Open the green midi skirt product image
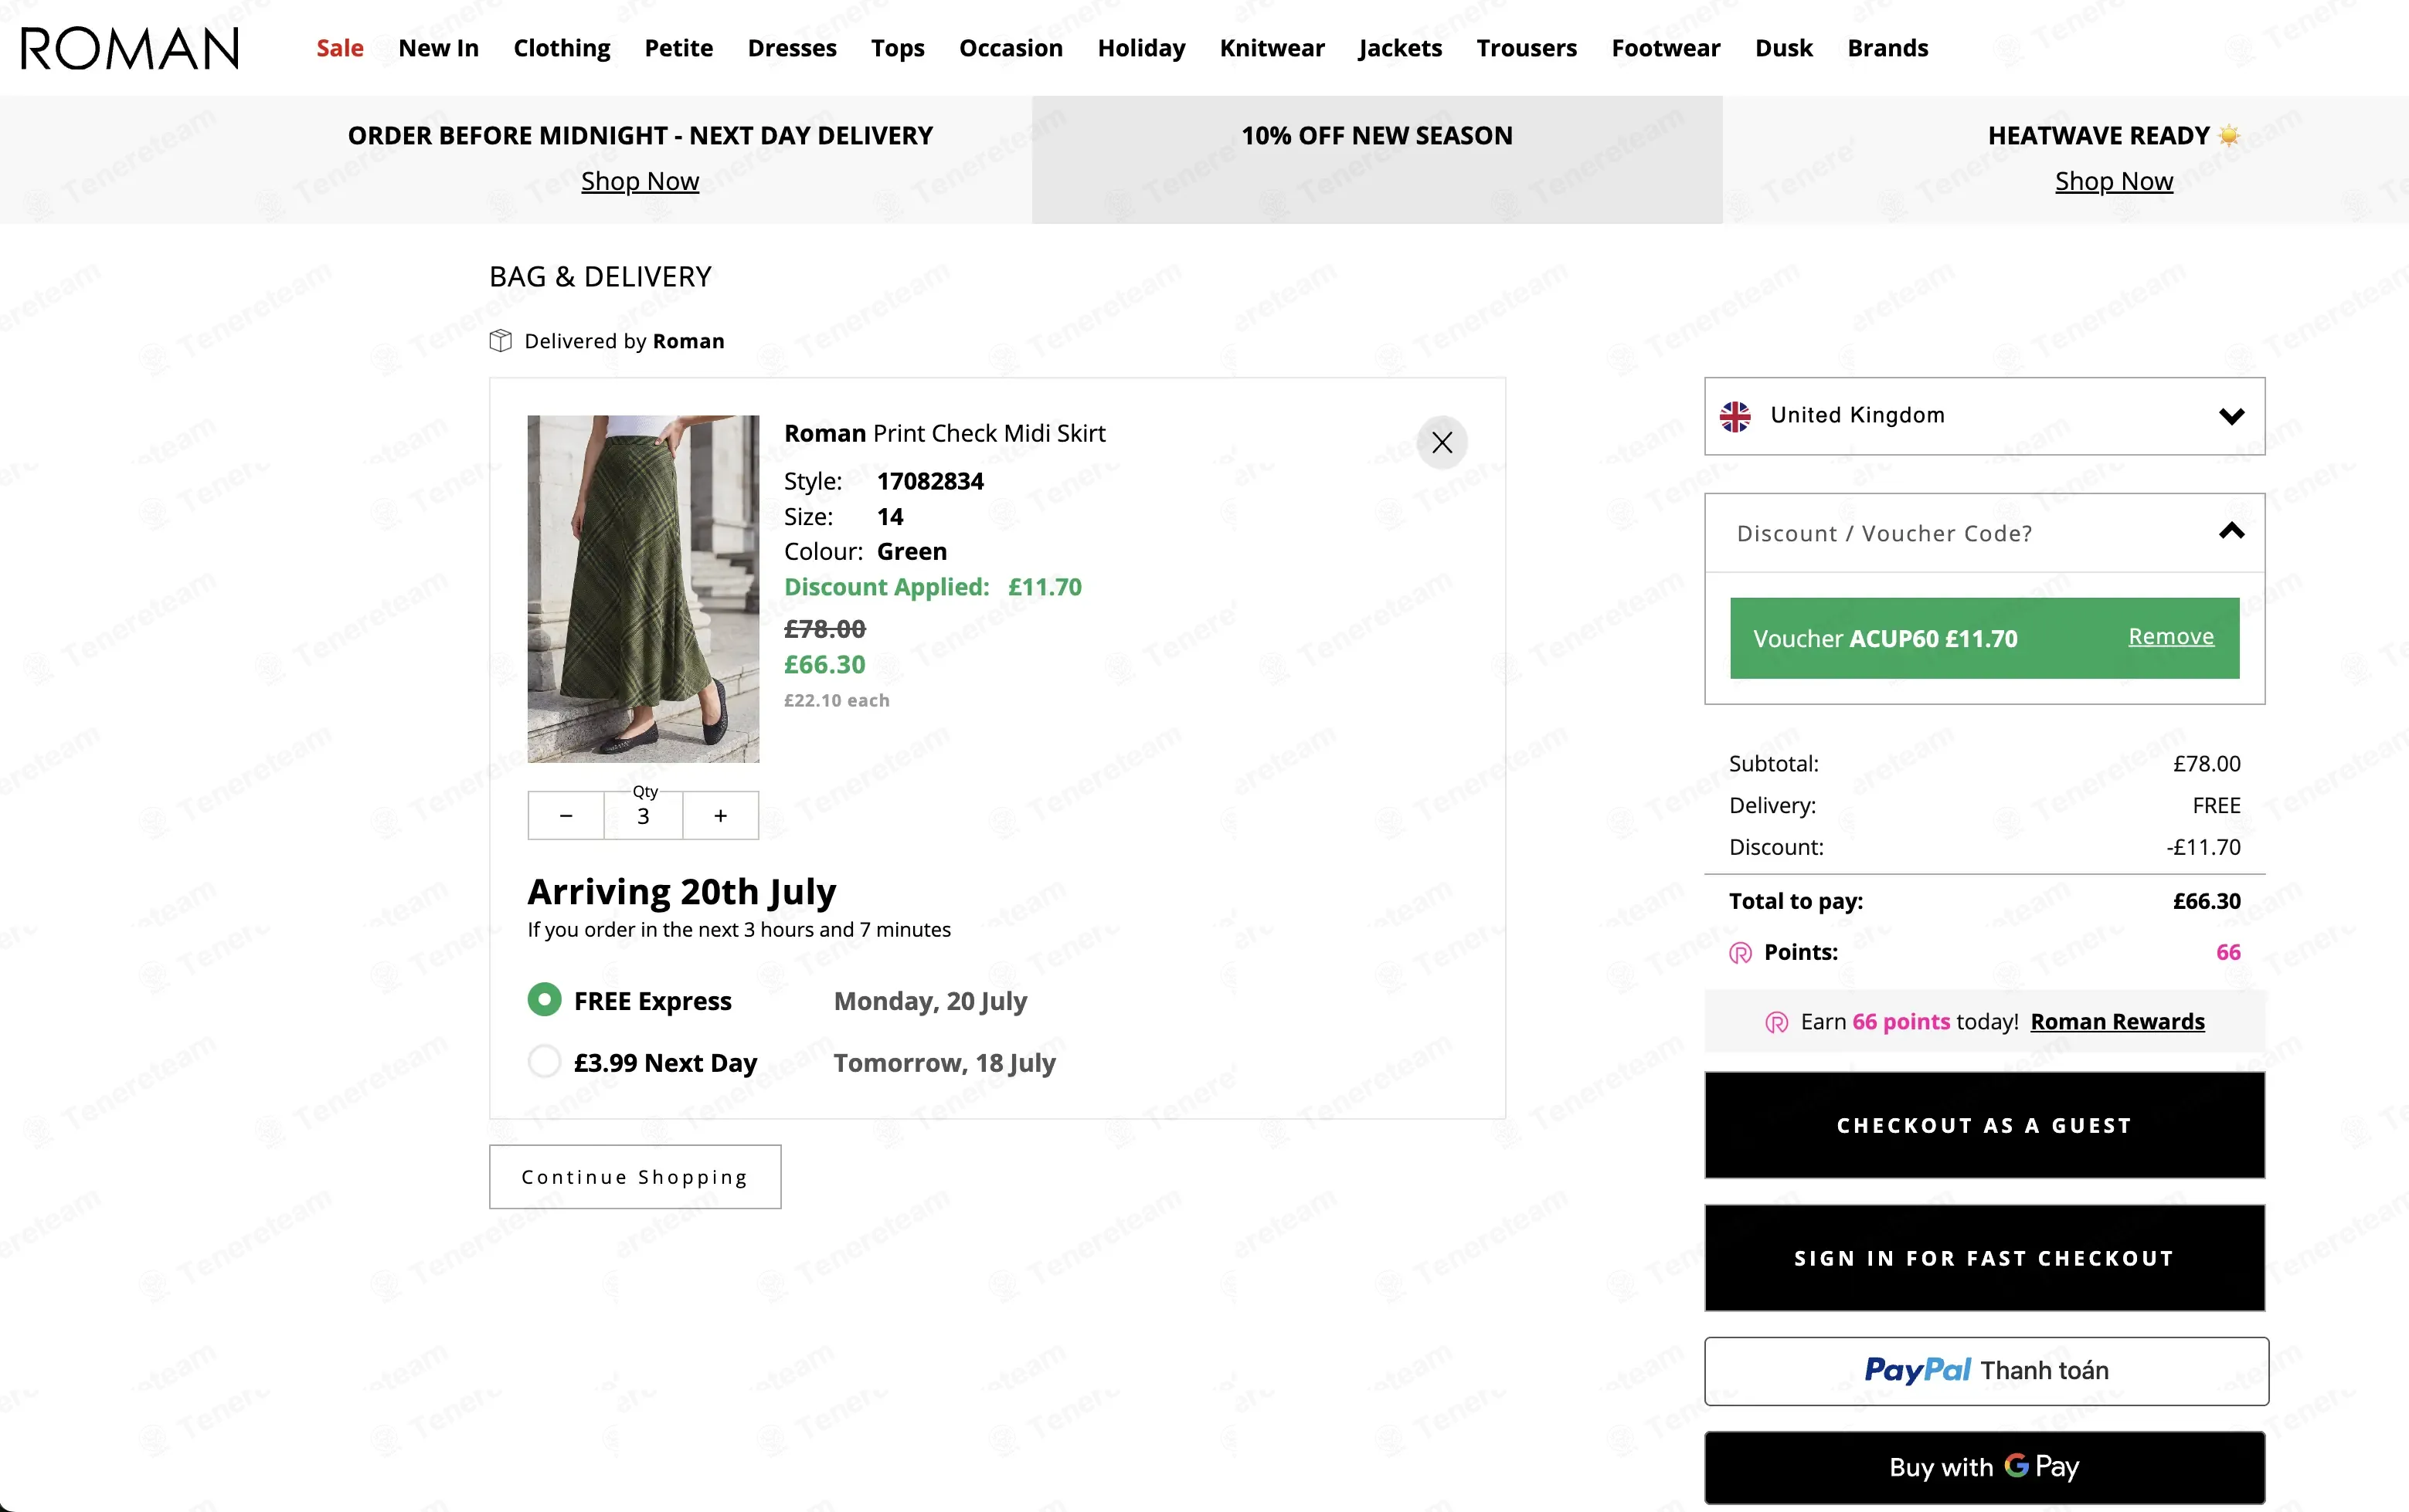 pos(644,589)
